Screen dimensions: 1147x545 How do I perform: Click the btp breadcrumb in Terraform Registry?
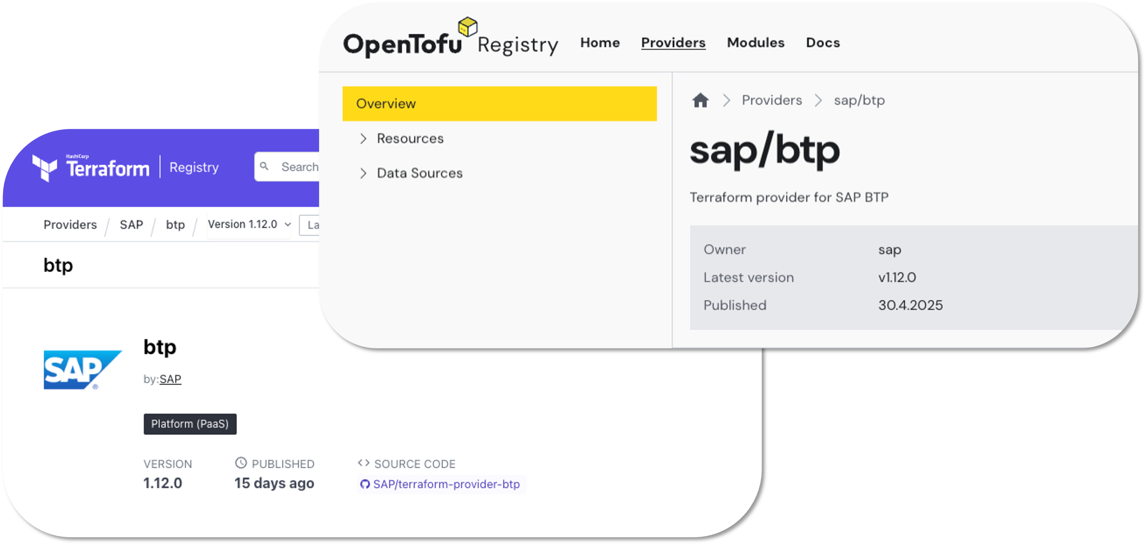175,225
